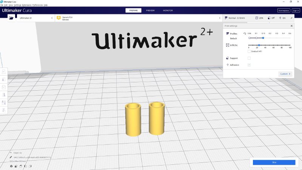This screenshot has width=302, height=170.
Task: Open the Preferences menu
Action: click(x=37, y=5)
